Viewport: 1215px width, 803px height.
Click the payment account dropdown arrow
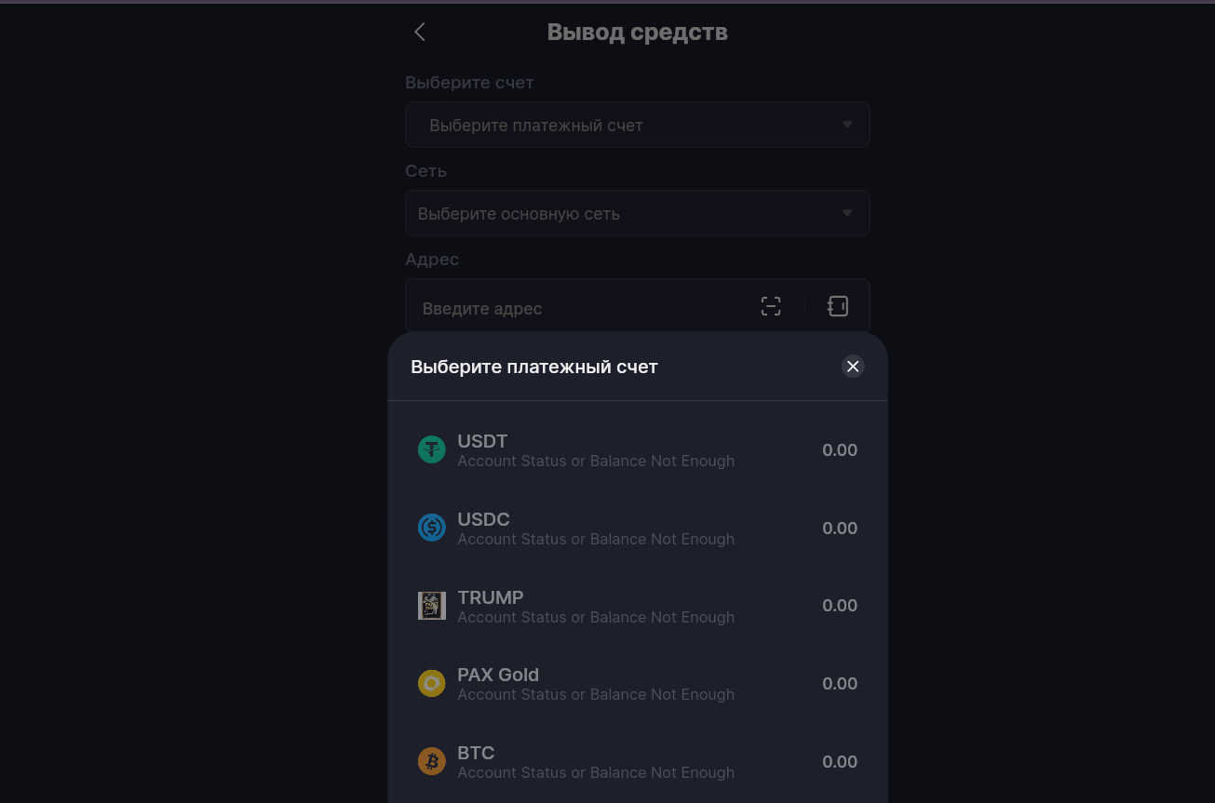[x=847, y=125]
